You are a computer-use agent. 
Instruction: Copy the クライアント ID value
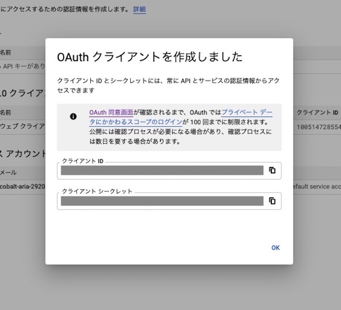tap(272, 170)
